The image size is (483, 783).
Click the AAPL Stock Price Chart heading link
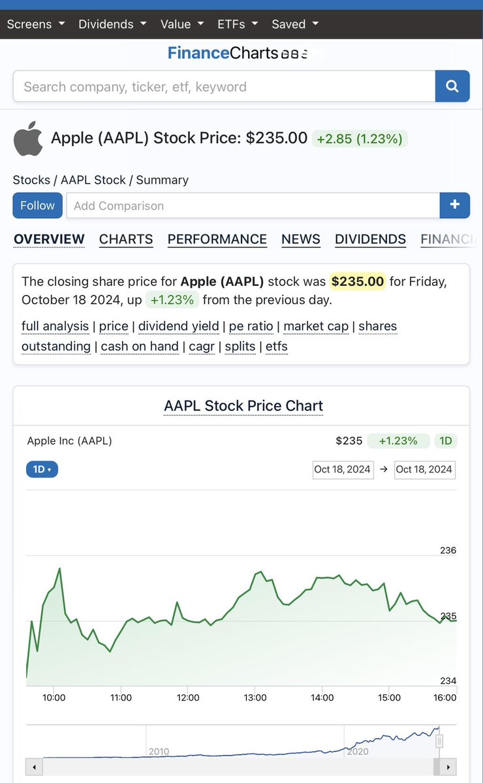(243, 406)
